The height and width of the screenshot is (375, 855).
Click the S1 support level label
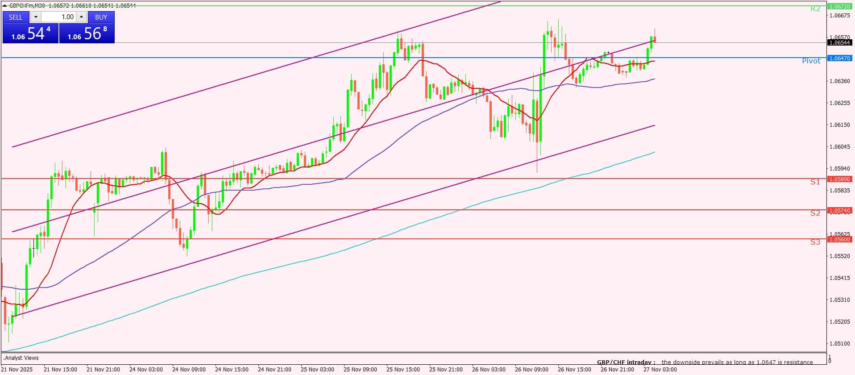815,182
